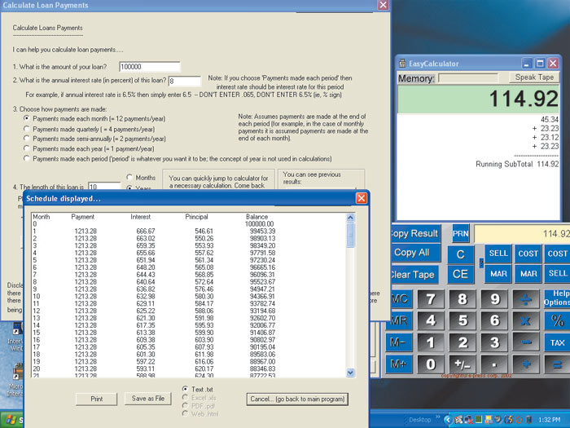Click the equals key
The image size is (570, 428).
[x=558, y=364]
